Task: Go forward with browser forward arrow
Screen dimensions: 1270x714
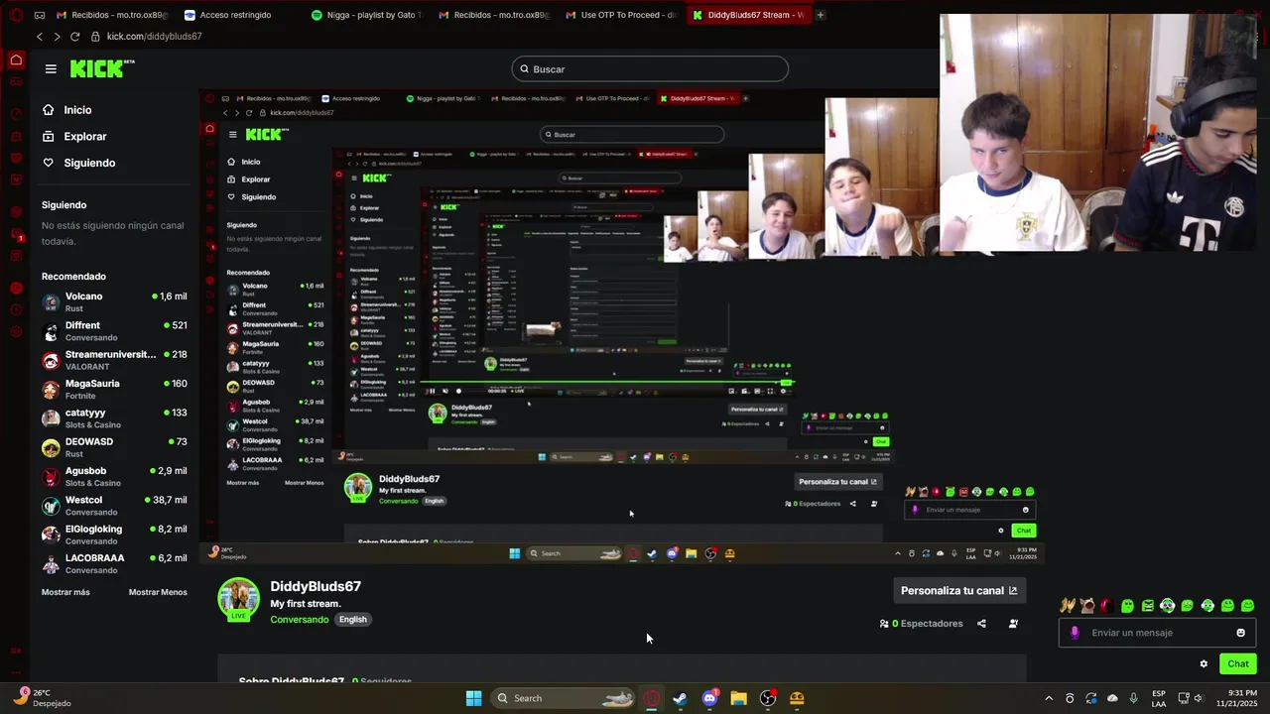Action: [x=57, y=37]
